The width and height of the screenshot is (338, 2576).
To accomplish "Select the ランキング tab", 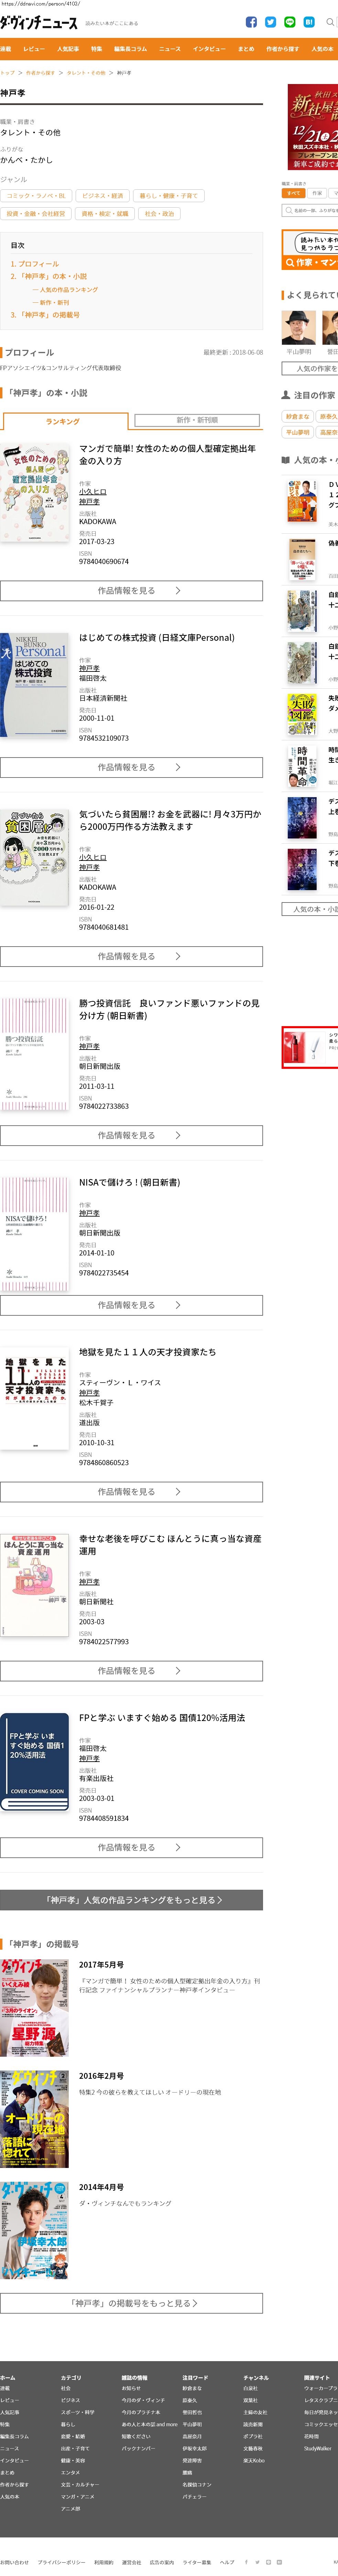I will click(x=63, y=421).
